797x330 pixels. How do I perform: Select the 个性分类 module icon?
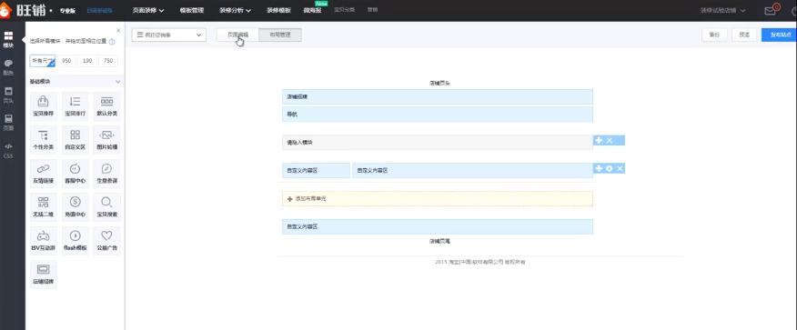(x=44, y=139)
